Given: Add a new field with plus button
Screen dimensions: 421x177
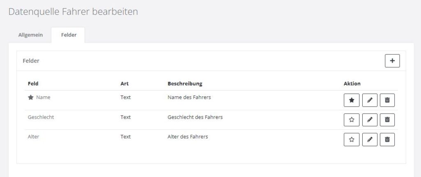Looking at the screenshot, I should click(392, 61).
